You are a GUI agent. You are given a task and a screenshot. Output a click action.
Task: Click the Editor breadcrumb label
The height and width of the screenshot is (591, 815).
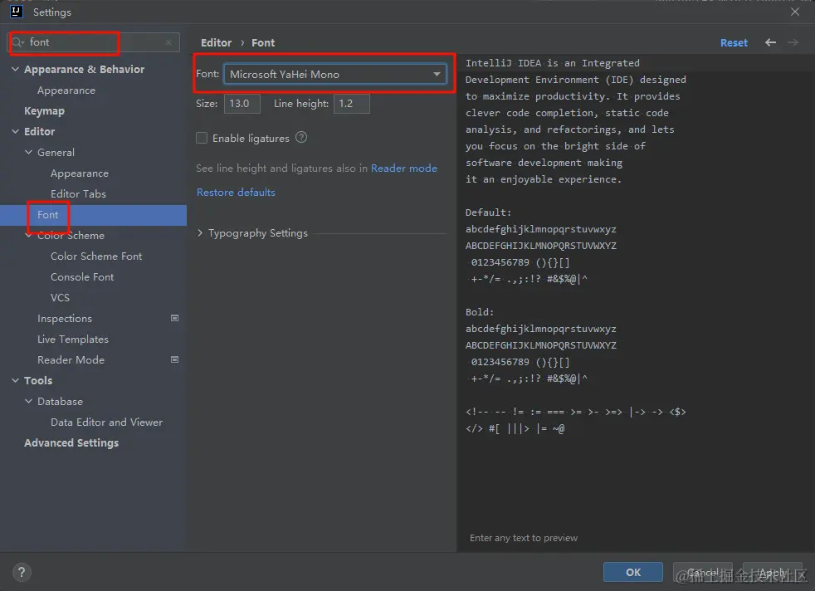click(x=217, y=42)
